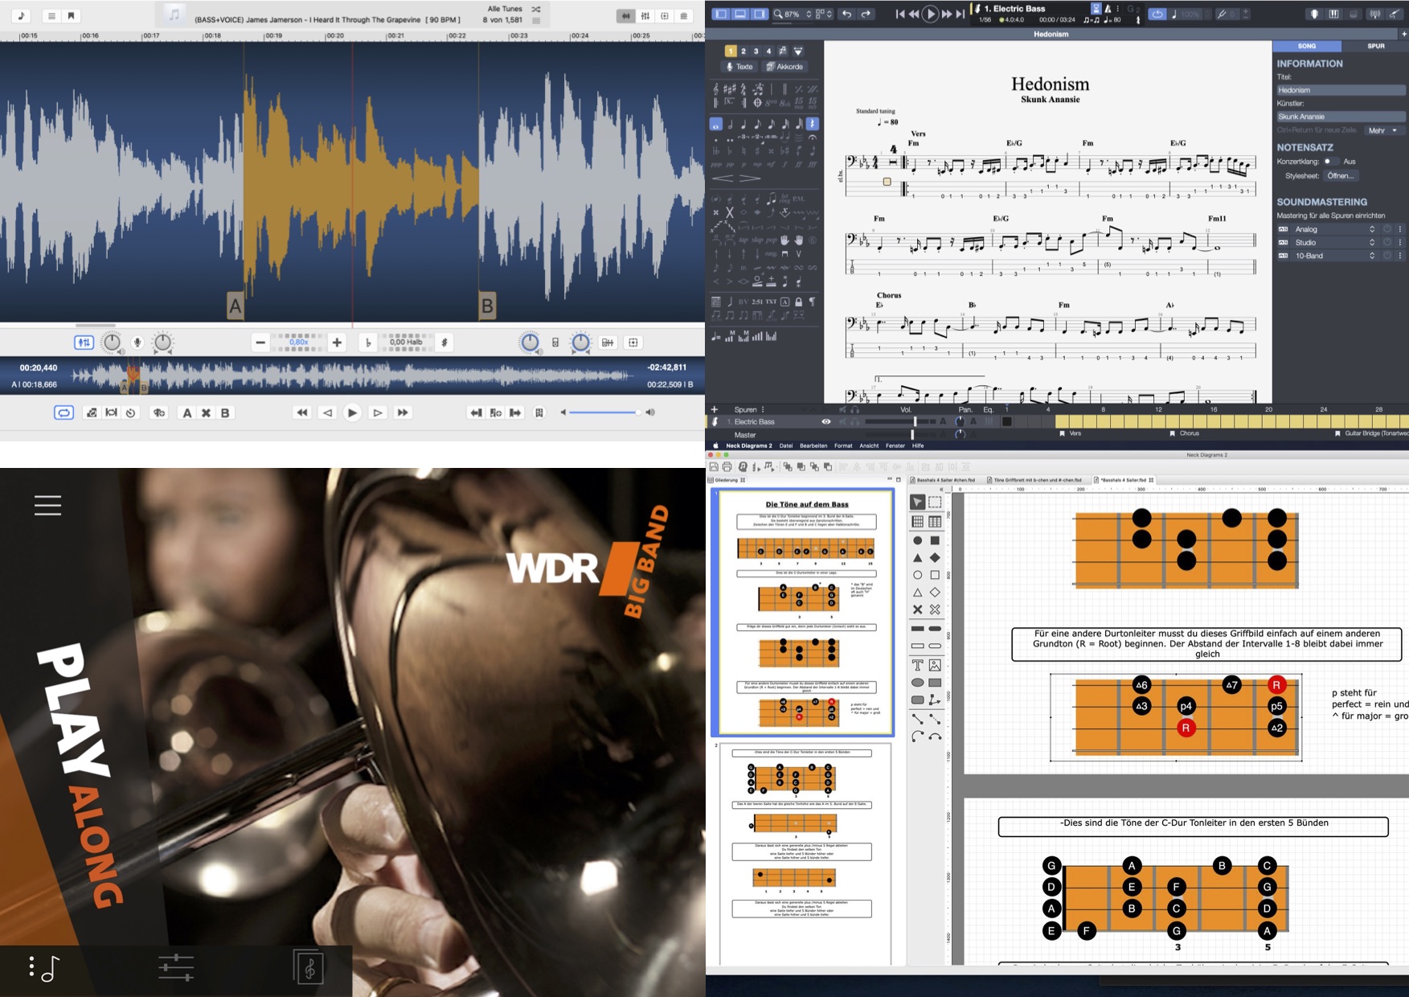This screenshot has width=1409, height=997.
Task: Open the mixer sliders in Play Along
Action: point(176,968)
